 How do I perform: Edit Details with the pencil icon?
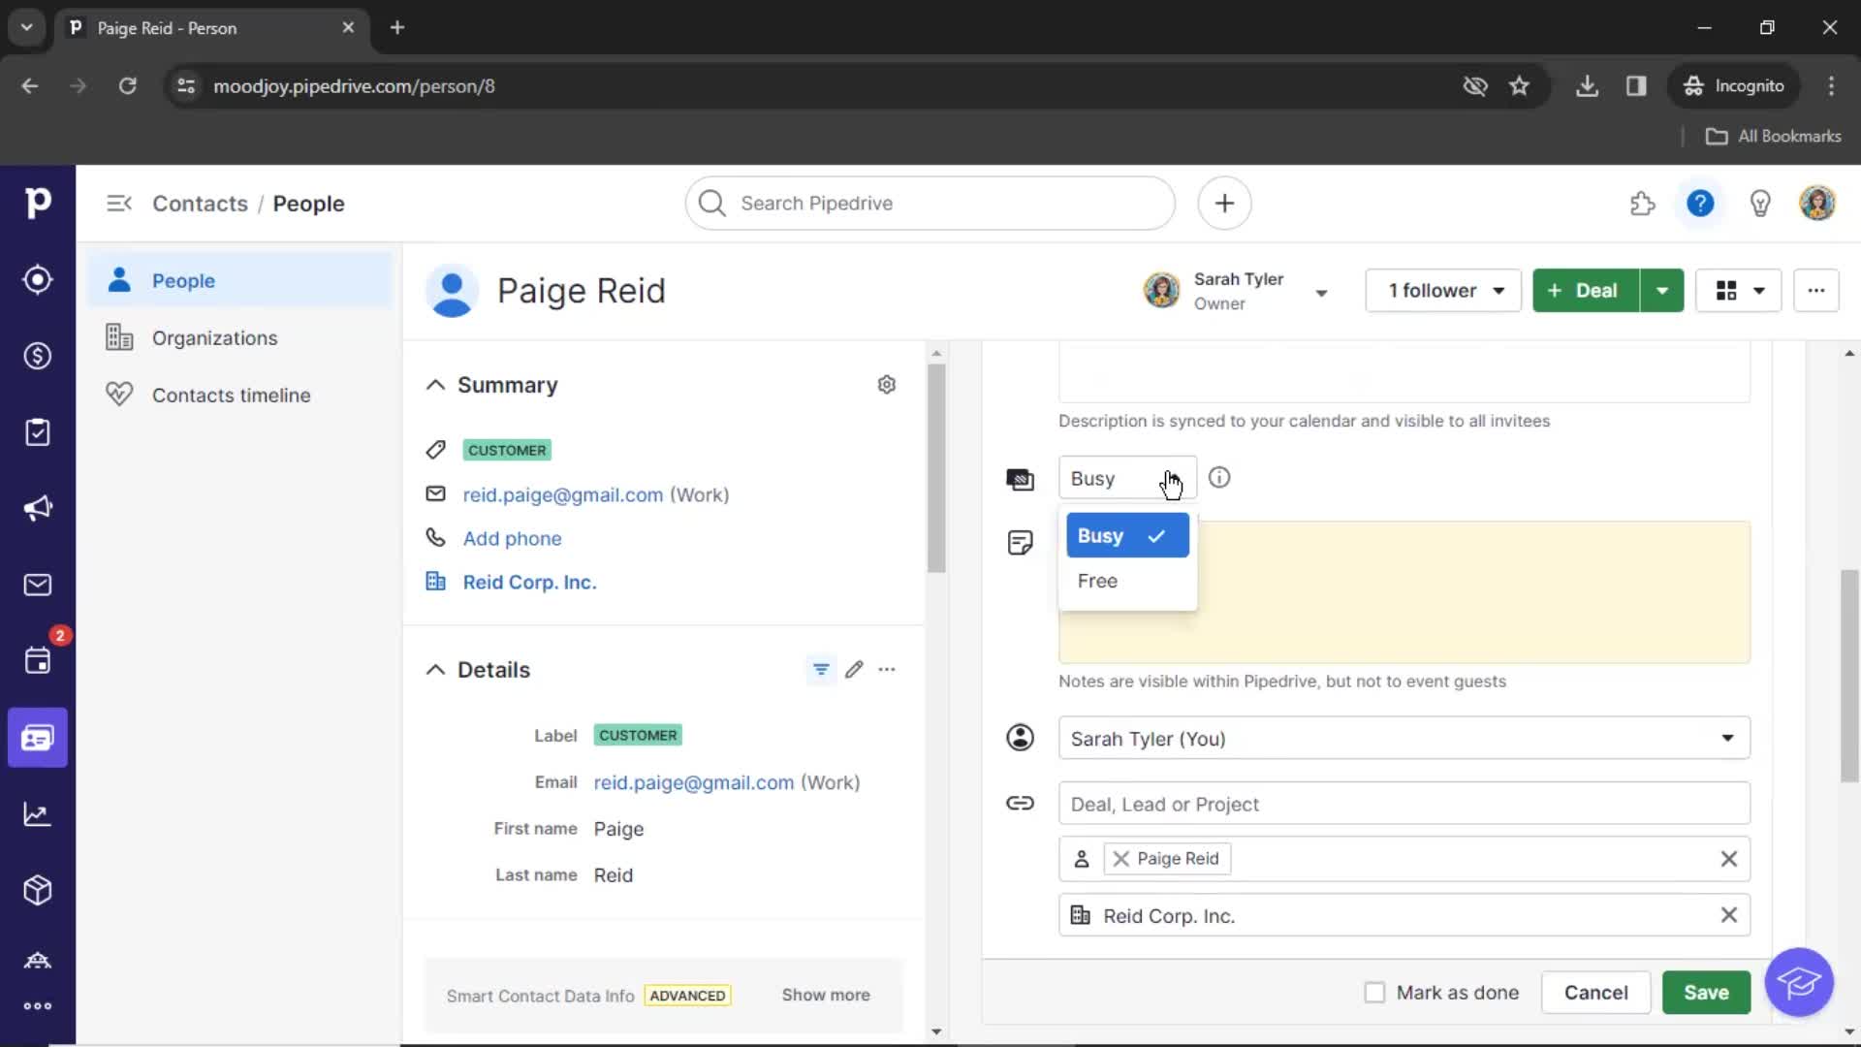854,670
